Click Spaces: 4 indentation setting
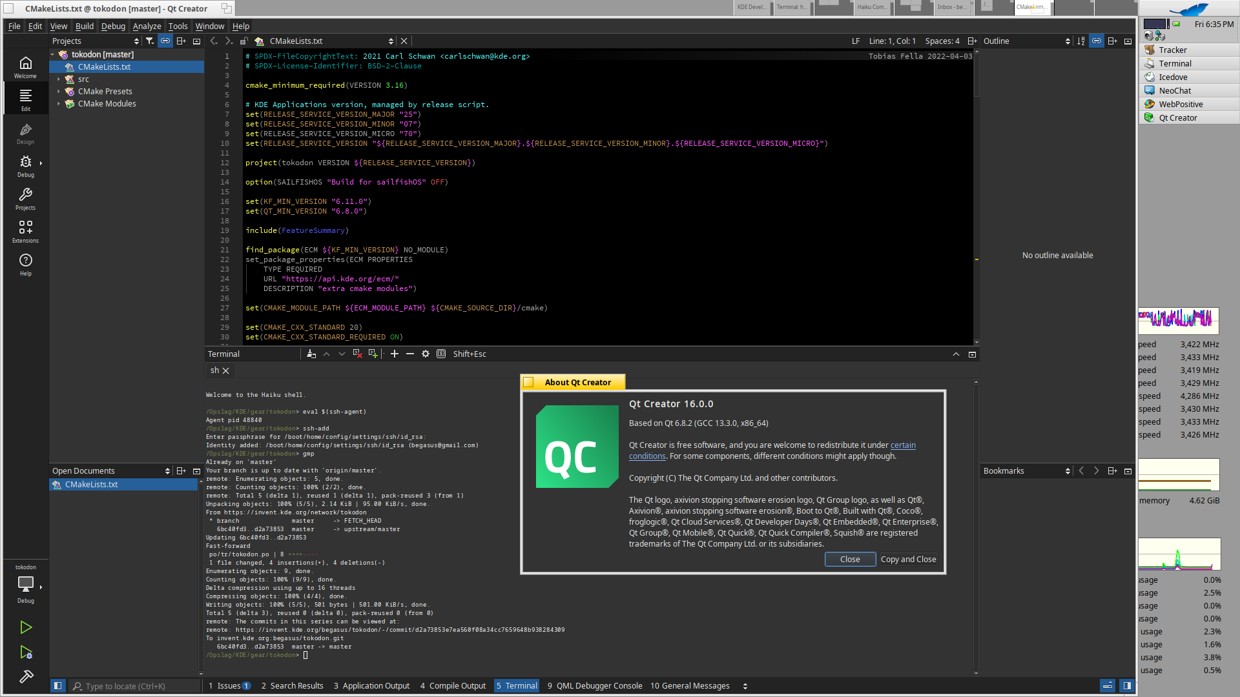 [x=942, y=41]
